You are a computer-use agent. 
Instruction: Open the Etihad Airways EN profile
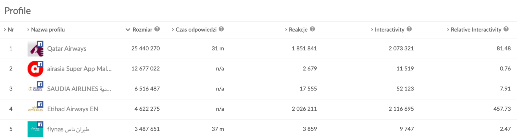click(73, 109)
